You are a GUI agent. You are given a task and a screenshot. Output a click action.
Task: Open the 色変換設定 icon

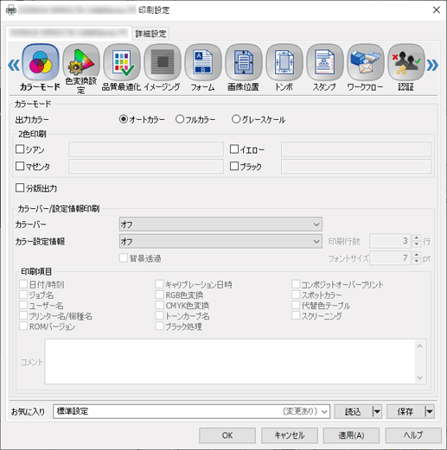pyautogui.click(x=81, y=62)
